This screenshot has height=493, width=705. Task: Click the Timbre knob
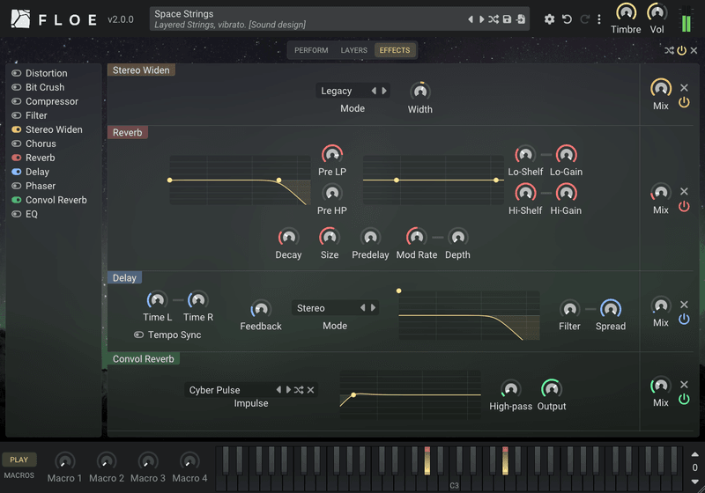(626, 12)
